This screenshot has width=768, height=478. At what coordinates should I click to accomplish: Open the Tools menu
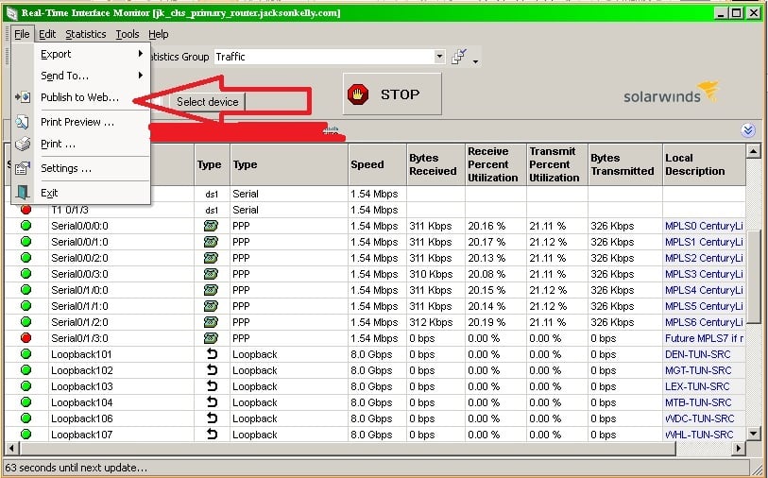(128, 34)
